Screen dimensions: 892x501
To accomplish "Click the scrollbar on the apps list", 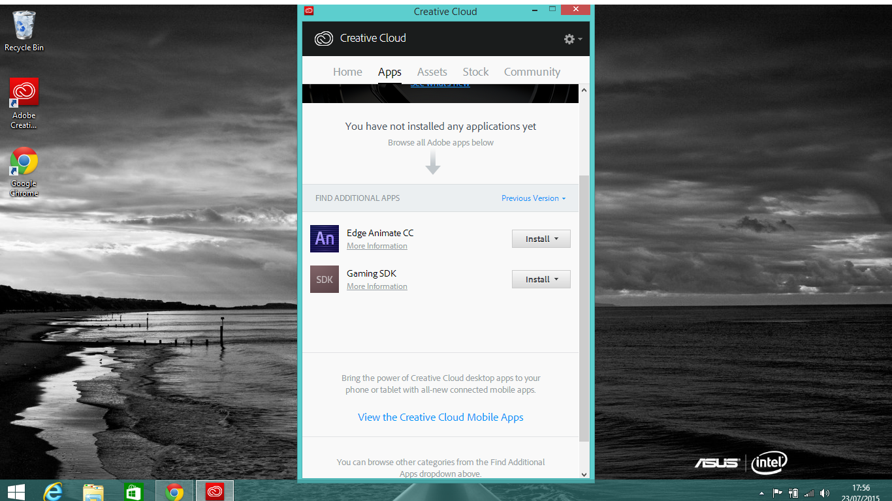I will (x=583, y=281).
